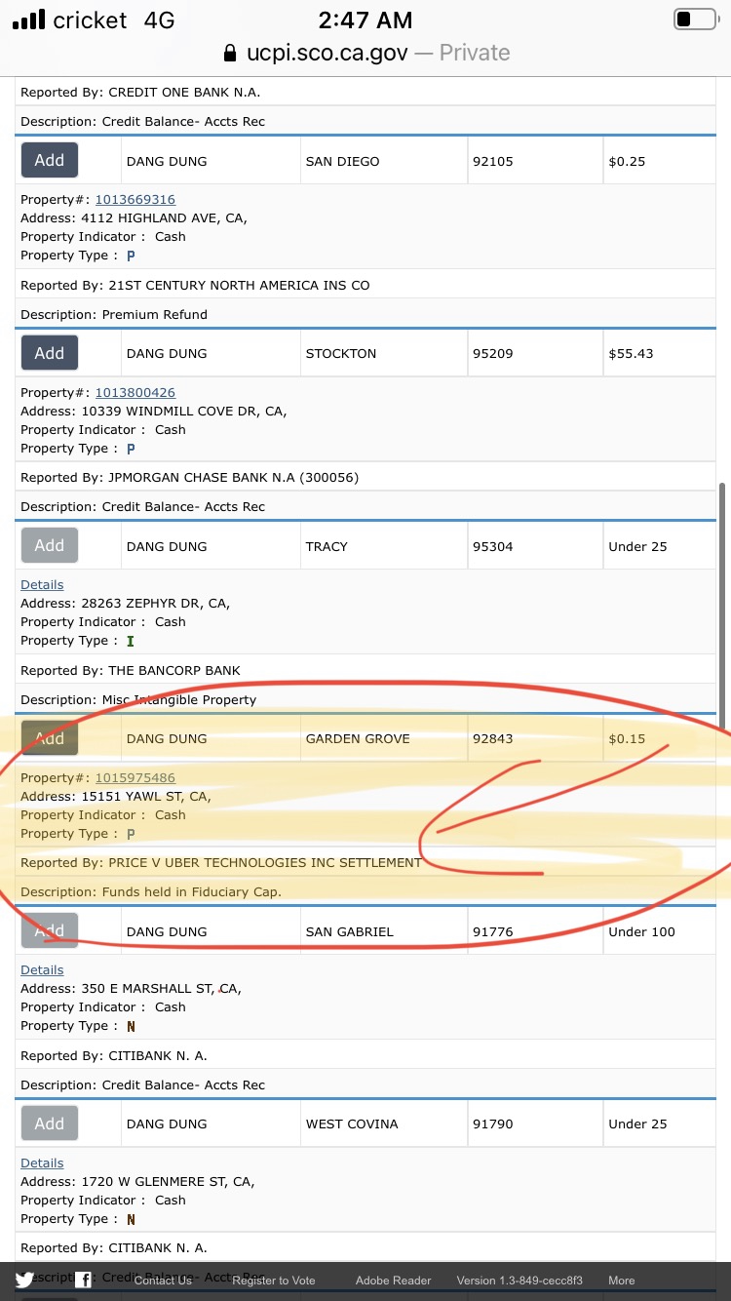Select Description: Misc Intangible Property

click(x=138, y=700)
